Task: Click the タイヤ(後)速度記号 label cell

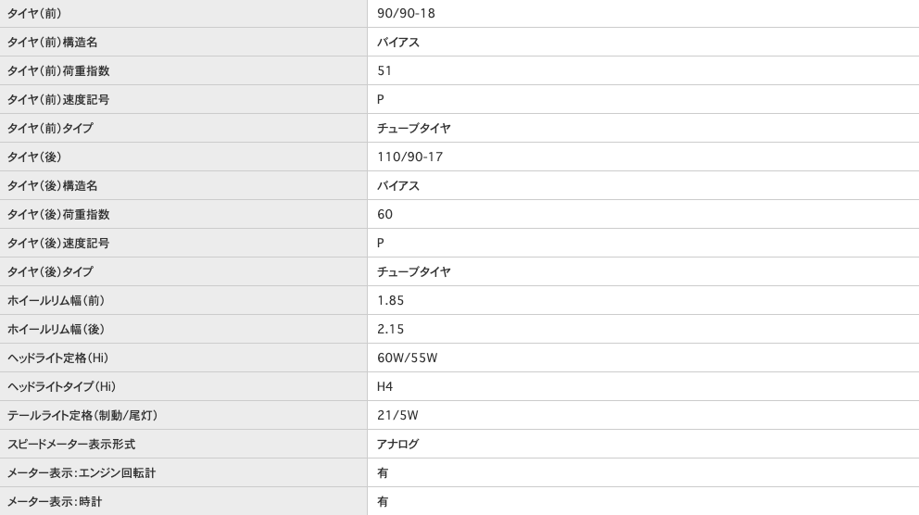Action: point(57,244)
